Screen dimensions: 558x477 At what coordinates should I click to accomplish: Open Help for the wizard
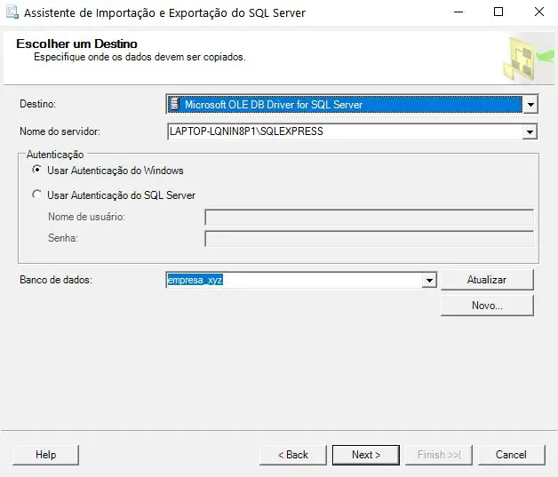45,455
